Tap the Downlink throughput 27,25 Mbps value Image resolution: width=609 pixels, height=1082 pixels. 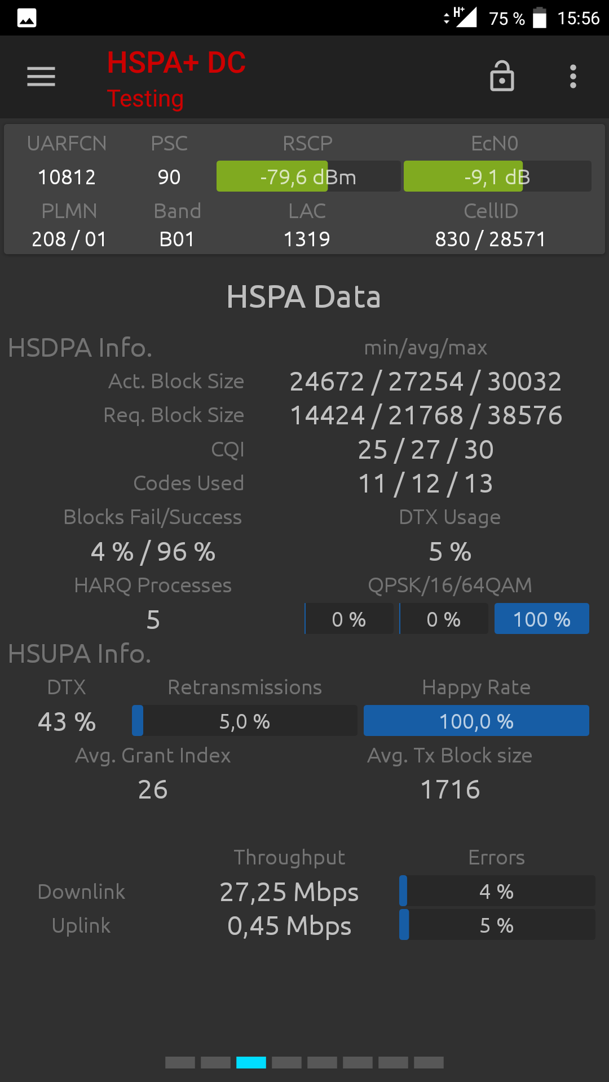pyautogui.click(x=289, y=893)
